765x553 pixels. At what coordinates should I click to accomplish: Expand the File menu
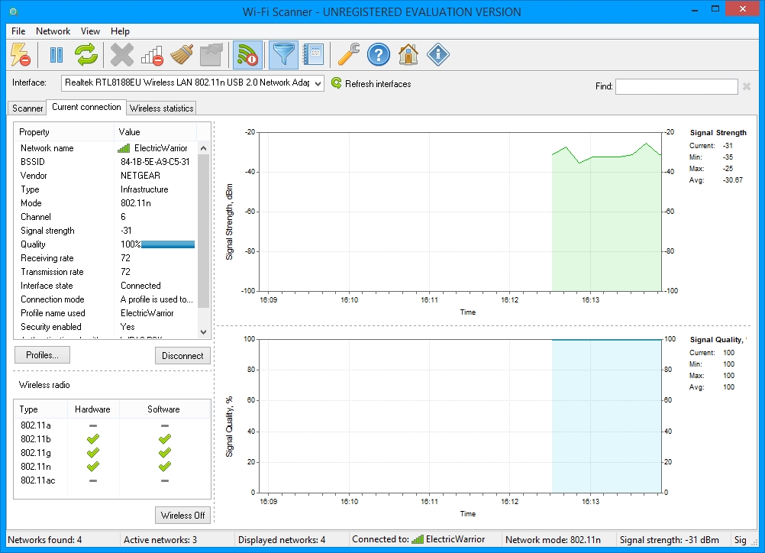[18, 31]
